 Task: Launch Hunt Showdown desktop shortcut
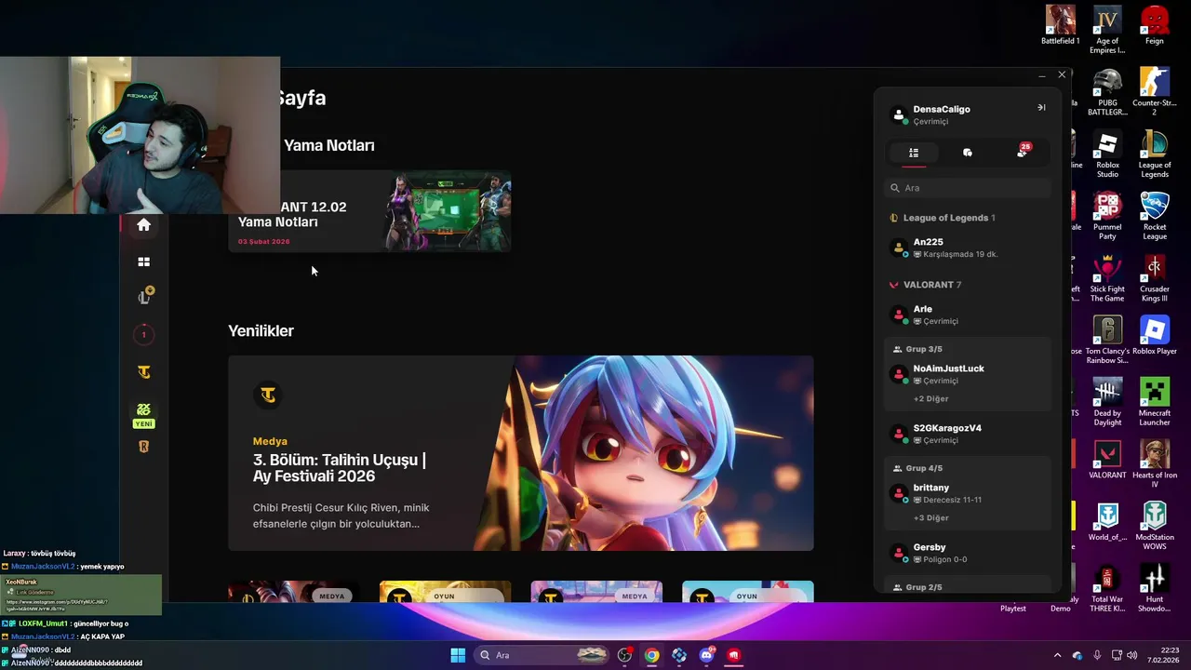click(x=1155, y=589)
